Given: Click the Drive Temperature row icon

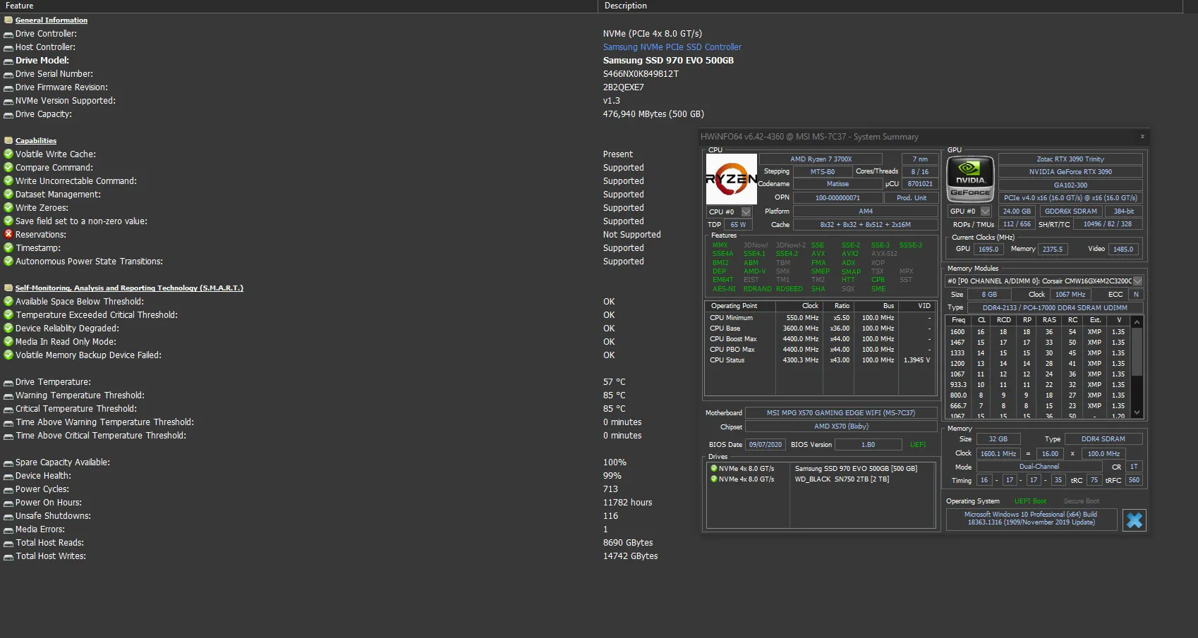Looking at the screenshot, I should [x=8, y=383].
